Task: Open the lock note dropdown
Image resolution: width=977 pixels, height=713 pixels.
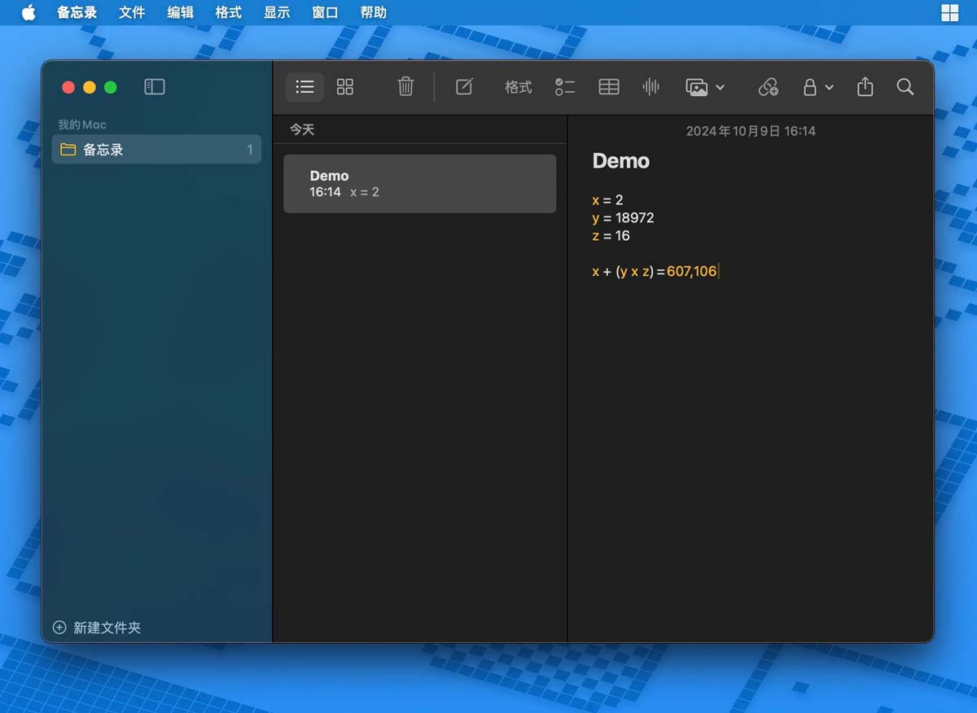Action: point(817,87)
